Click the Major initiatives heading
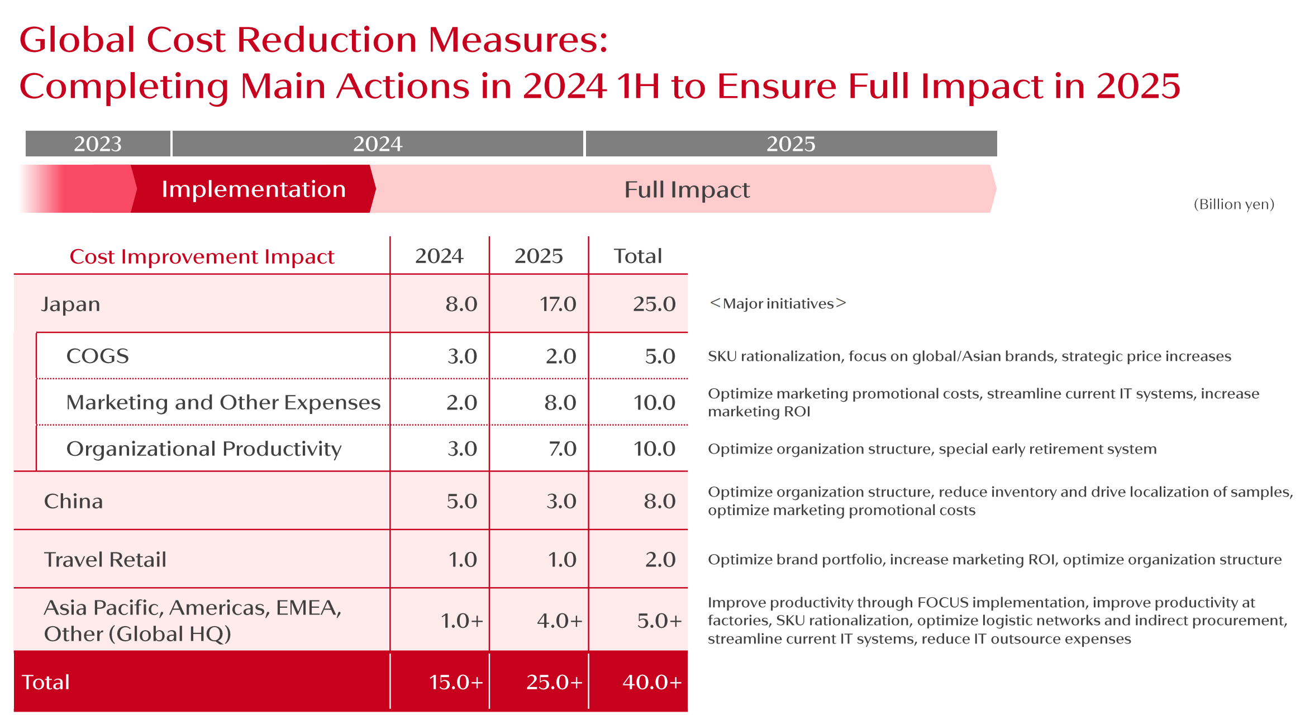Viewport: 1305px width, 715px height. [778, 303]
